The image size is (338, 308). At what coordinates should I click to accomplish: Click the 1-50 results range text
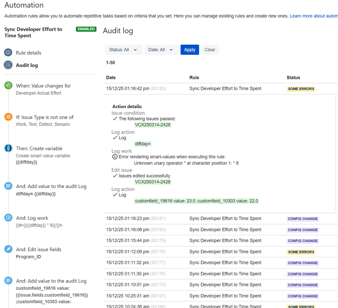[110, 63]
